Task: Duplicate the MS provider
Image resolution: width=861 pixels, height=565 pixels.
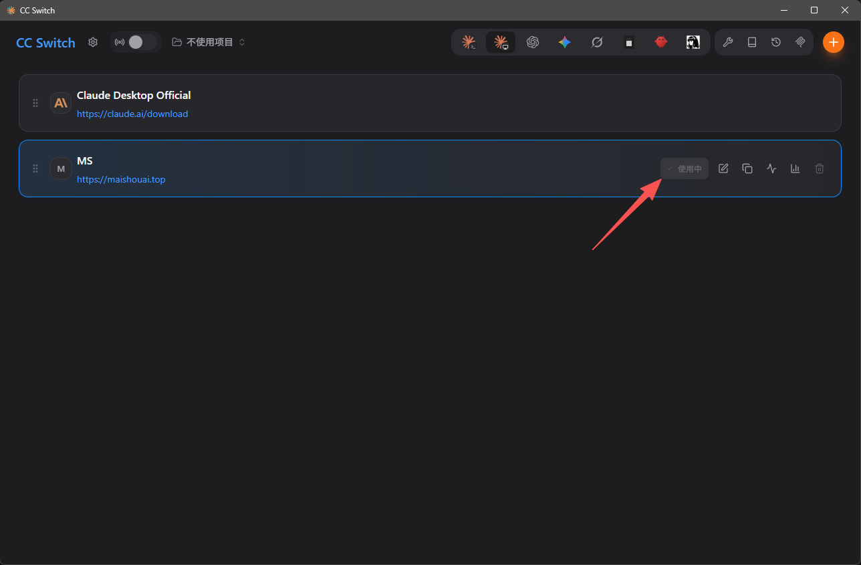Action: click(747, 168)
